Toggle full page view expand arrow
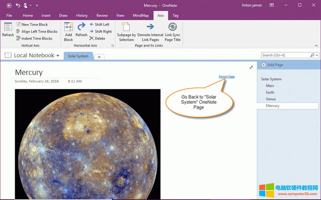 251,67
